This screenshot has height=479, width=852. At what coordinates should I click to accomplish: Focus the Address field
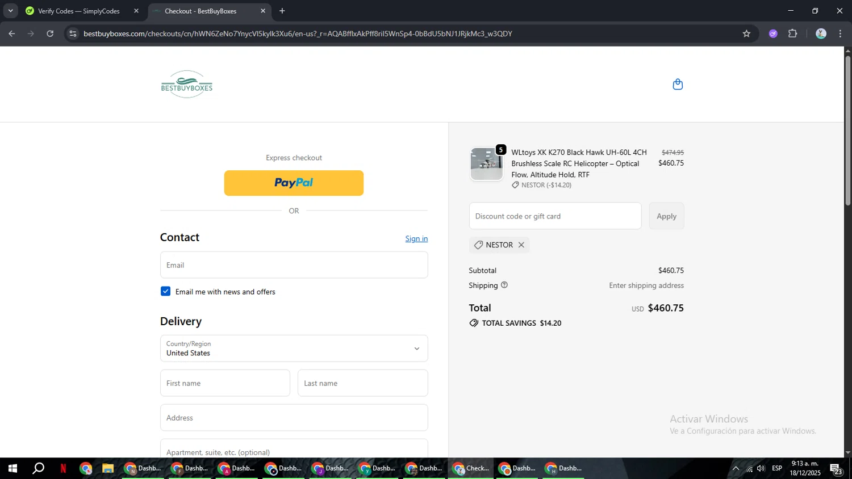pos(294,418)
